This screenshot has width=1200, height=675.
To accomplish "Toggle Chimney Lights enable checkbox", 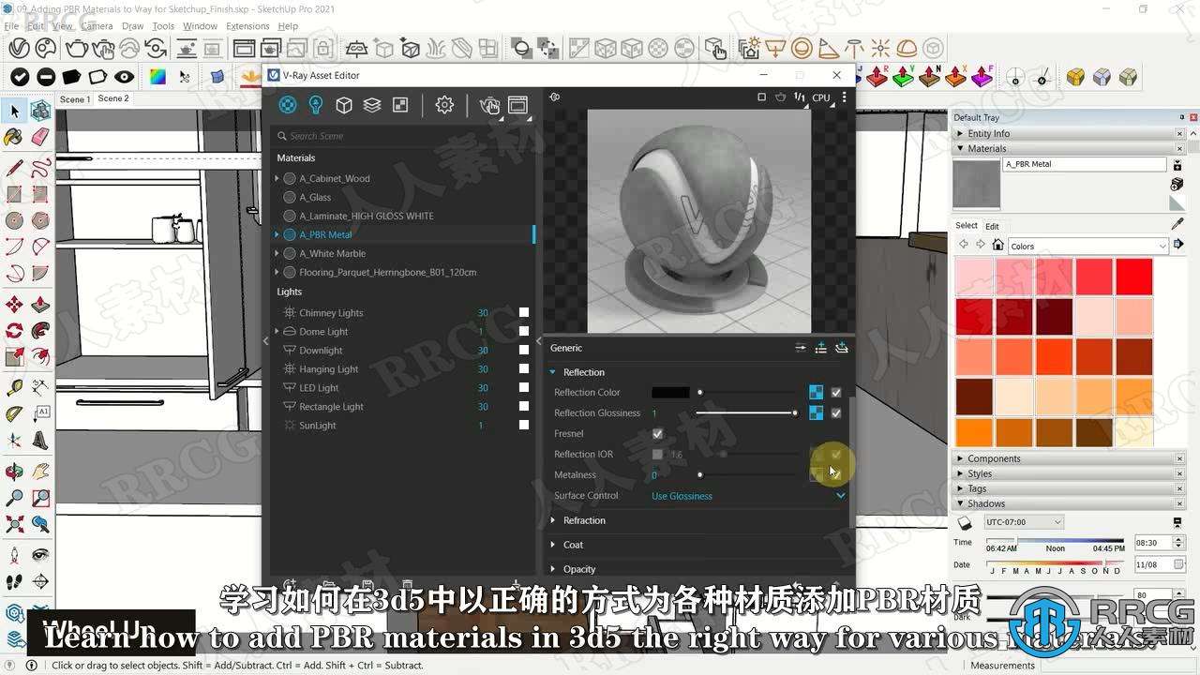I will (524, 312).
